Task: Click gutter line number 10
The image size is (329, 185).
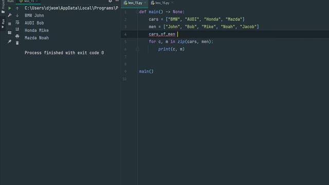Action: 124,79
